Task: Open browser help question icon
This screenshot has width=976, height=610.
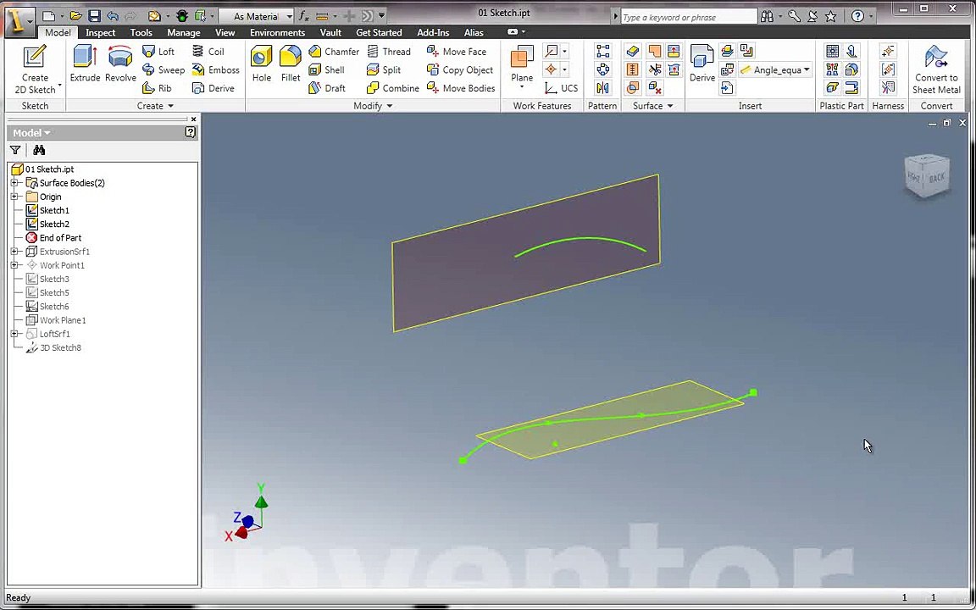Action: tap(191, 132)
